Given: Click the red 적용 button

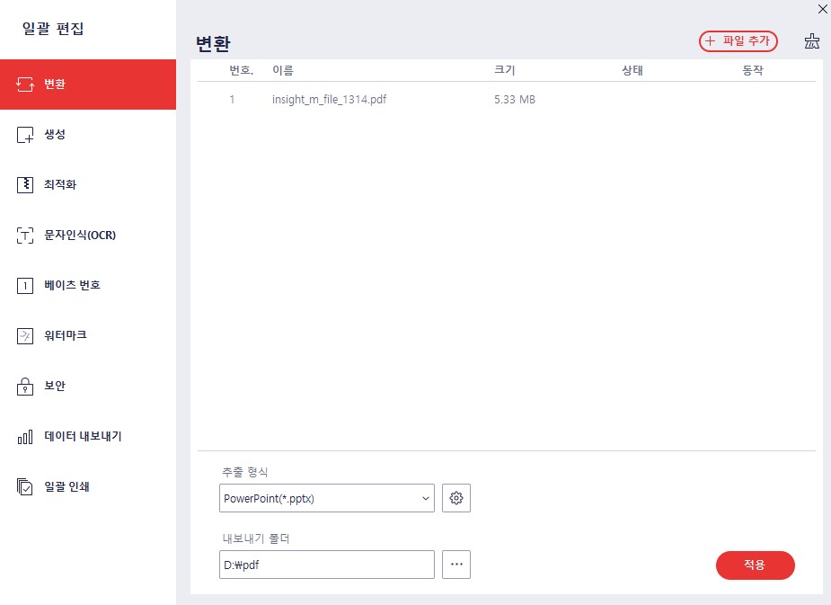Looking at the screenshot, I should (x=756, y=565).
